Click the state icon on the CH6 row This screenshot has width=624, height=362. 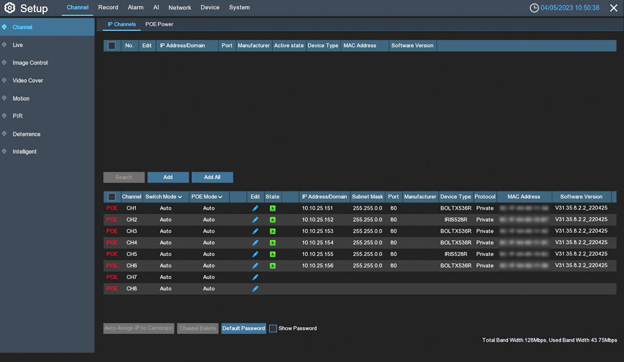coord(272,265)
